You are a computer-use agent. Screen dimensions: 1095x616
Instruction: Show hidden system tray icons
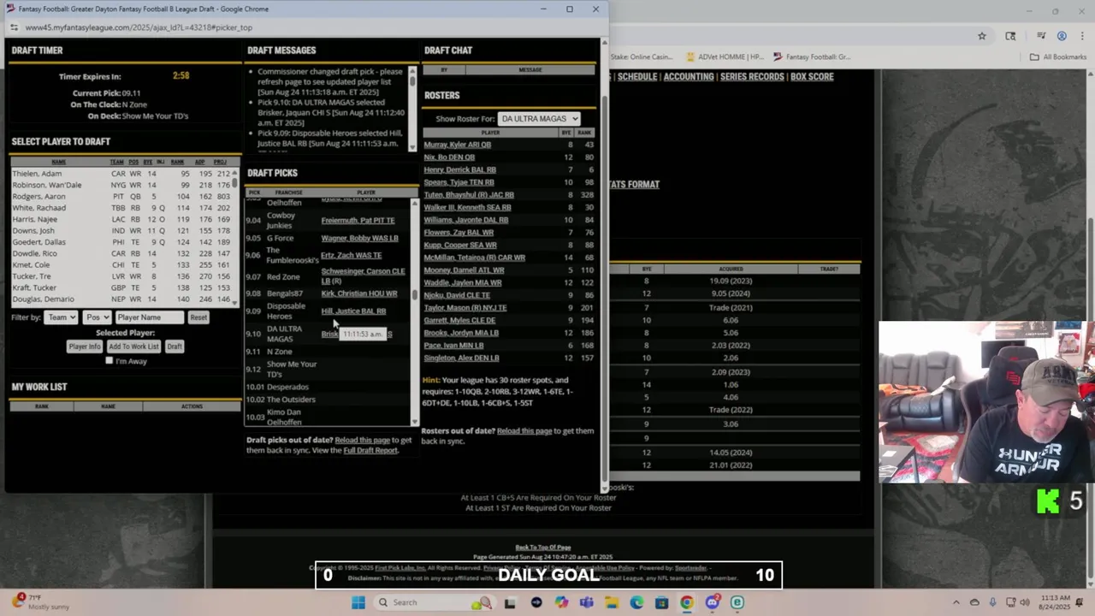coord(956,602)
